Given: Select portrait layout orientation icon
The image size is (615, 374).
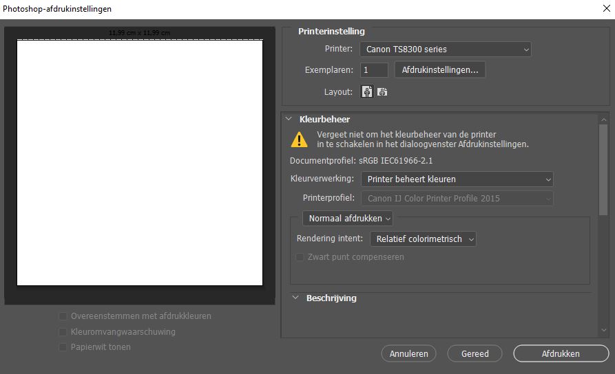Looking at the screenshot, I should tap(366, 92).
